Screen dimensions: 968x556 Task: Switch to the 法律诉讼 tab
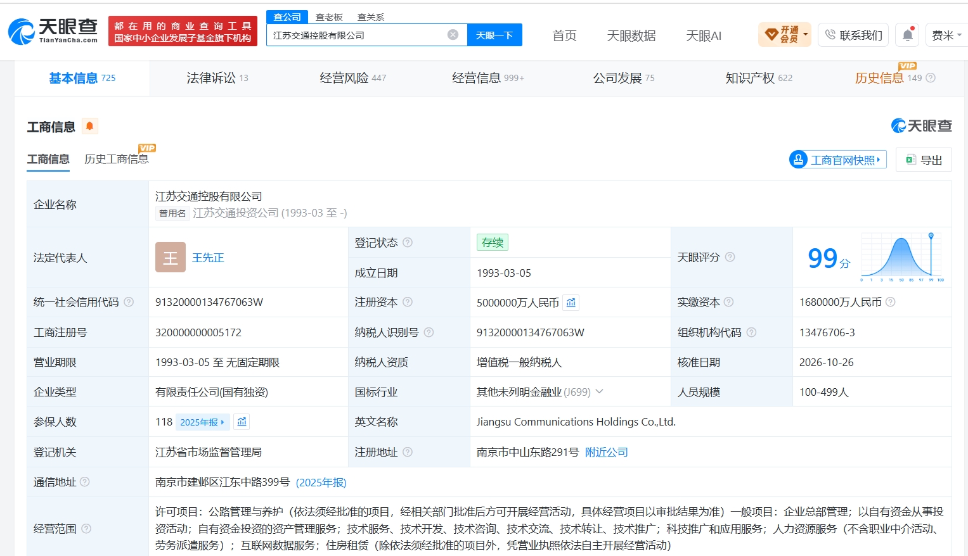click(x=217, y=78)
